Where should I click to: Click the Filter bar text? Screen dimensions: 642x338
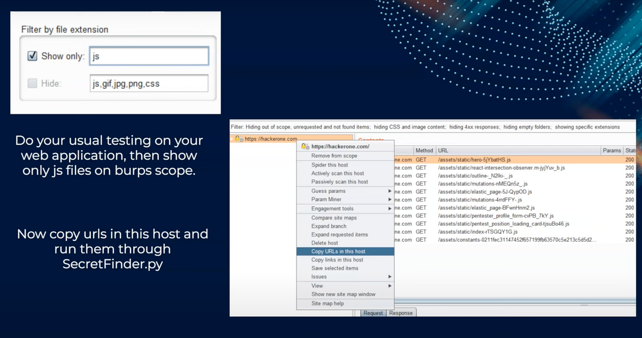(x=425, y=127)
